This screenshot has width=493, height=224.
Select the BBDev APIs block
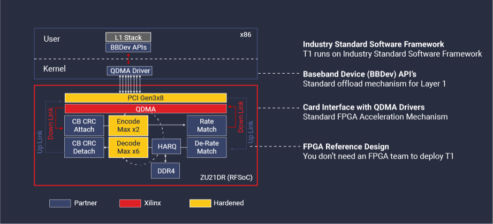point(128,48)
